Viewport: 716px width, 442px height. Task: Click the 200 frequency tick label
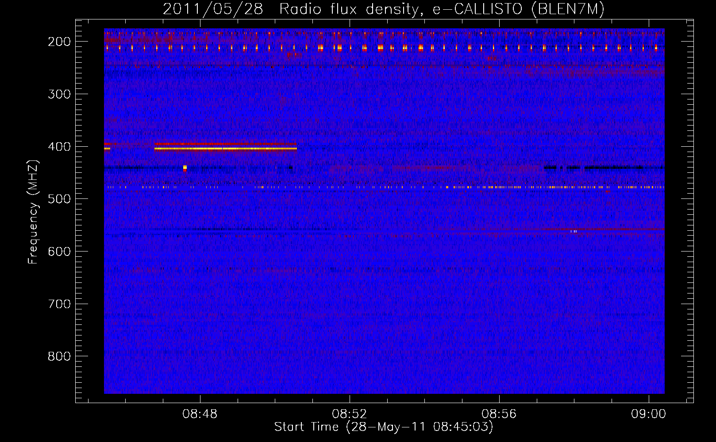pyautogui.click(x=59, y=42)
